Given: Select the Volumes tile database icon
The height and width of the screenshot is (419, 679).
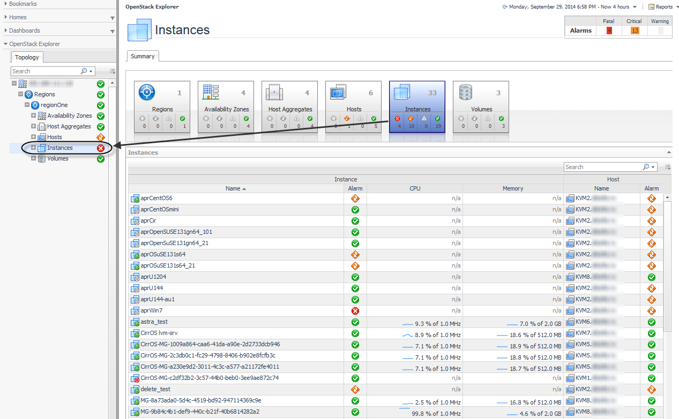Looking at the screenshot, I should (x=466, y=93).
